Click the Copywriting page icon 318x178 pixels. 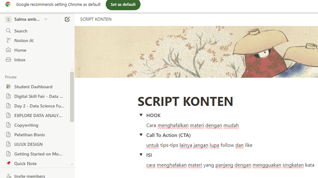(x=8, y=125)
